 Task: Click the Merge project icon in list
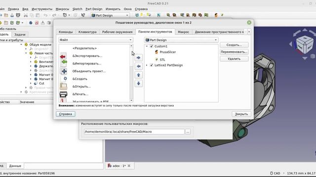[x=64, y=71]
